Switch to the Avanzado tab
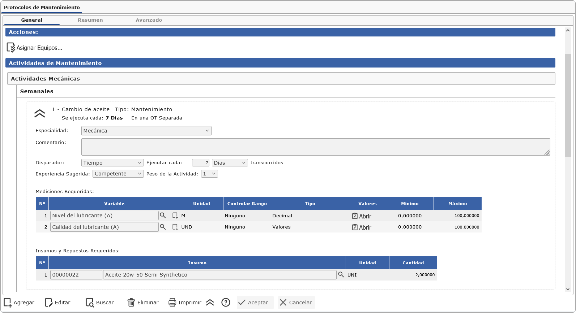Viewport: 576px width, 313px height. 149,20
